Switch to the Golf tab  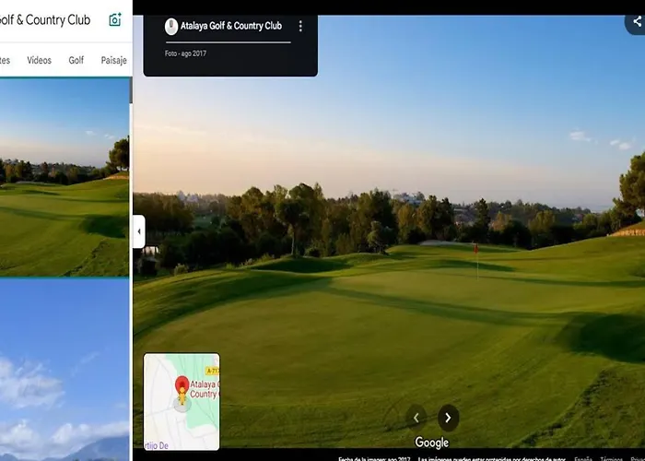tap(76, 60)
